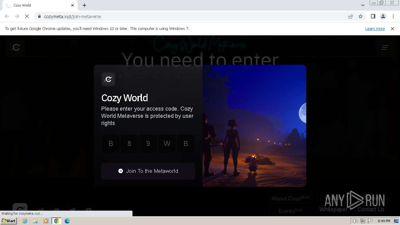This screenshot has height=225, width=400.
Task: Open the Twitter social icon in footer
Action: click(72, 210)
